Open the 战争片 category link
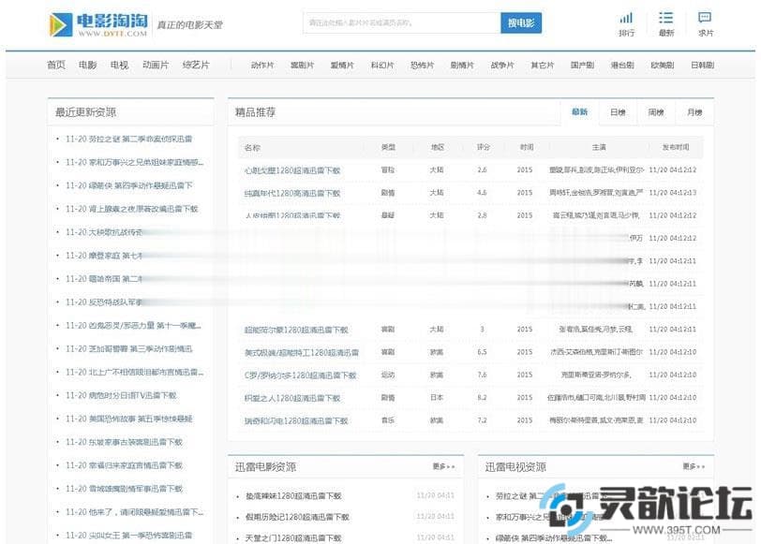 (502, 65)
